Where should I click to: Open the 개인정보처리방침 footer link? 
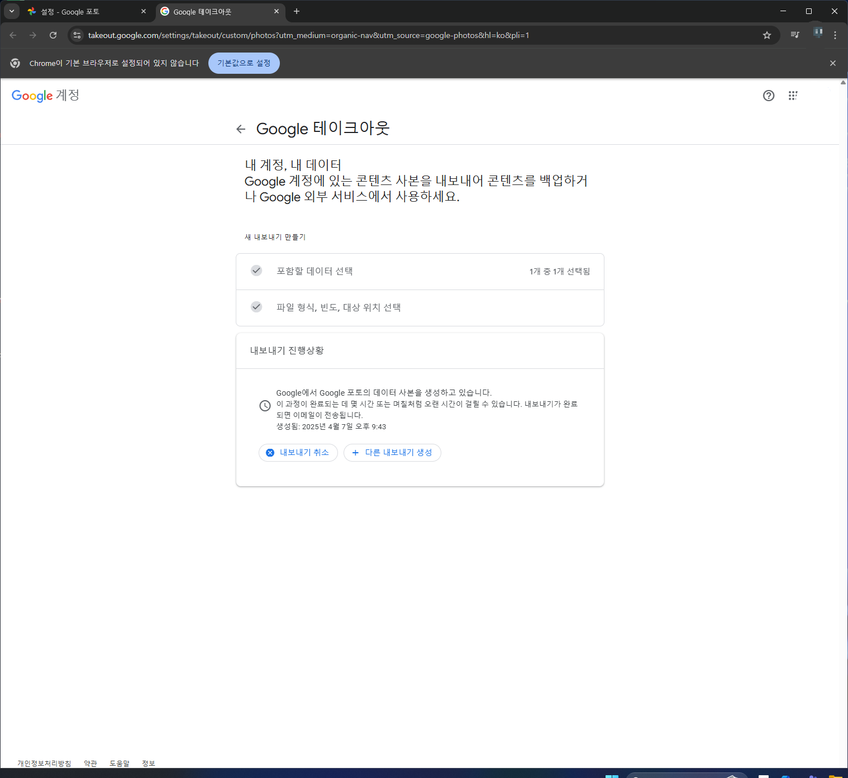(x=44, y=763)
